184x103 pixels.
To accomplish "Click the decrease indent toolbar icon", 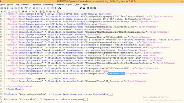I will pos(26,11).
